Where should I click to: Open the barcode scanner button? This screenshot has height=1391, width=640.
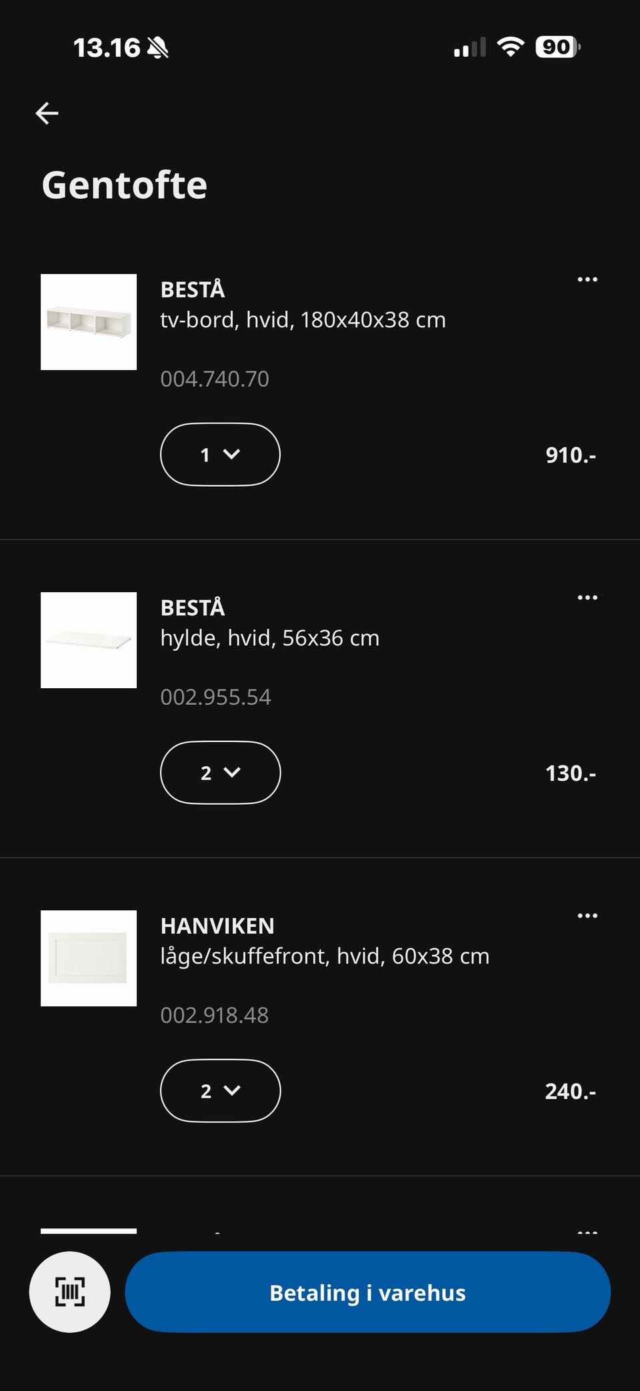pyautogui.click(x=69, y=1292)
